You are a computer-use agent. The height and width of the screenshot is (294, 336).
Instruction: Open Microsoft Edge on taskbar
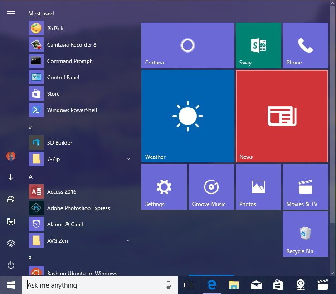(212, 285)
